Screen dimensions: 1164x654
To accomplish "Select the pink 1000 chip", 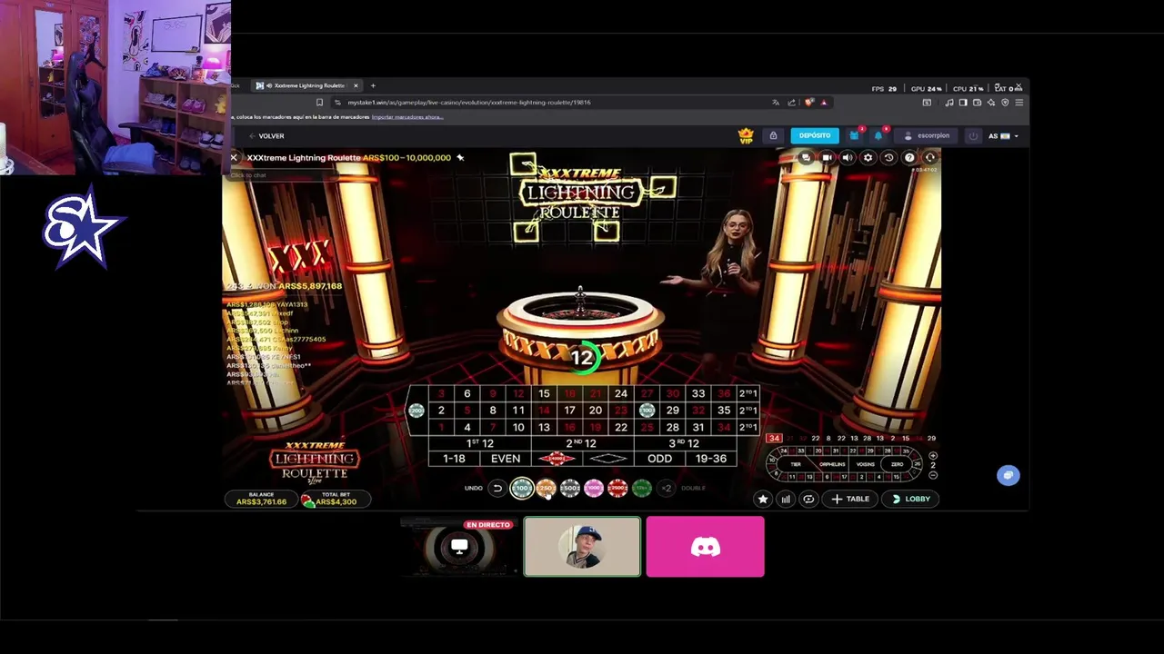I will 594,489.
